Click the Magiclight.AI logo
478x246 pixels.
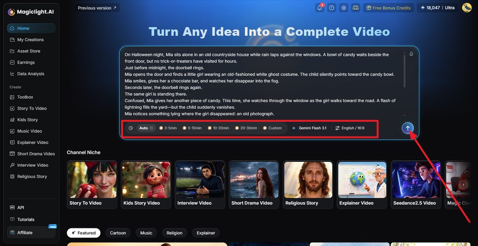[x=30, y=12]
